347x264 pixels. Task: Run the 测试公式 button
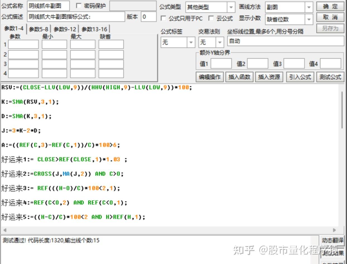pyautogui.click(x=330, y=77)
